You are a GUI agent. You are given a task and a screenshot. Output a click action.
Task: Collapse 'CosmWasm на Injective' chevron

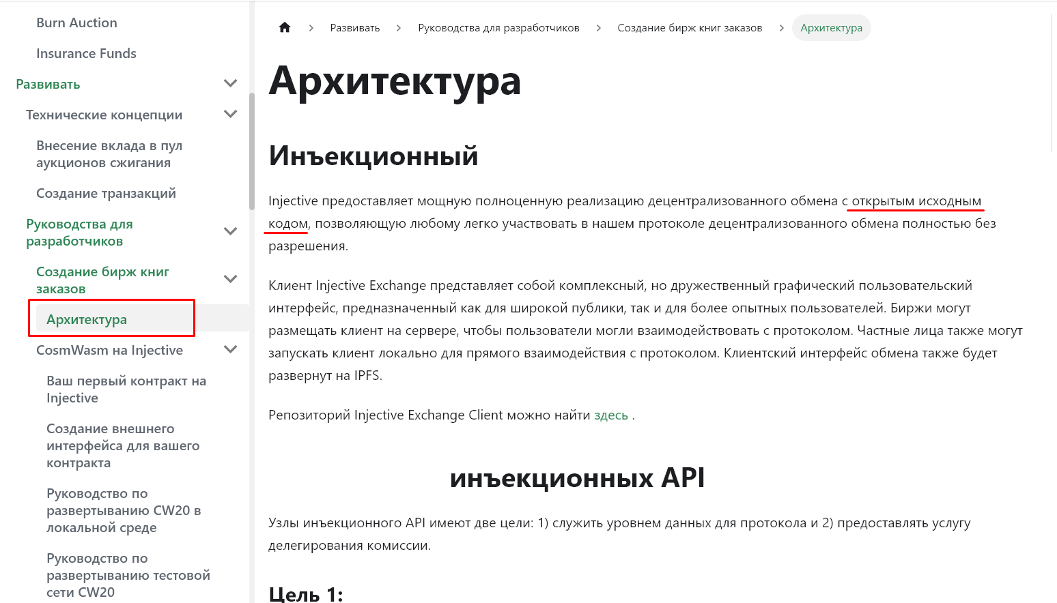coord(231,349)
